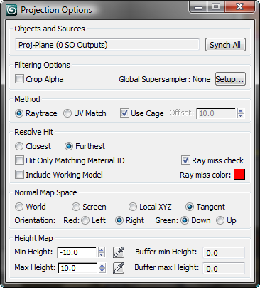Screen dimensions: 260x288
Task: Open the supersampler Setup... button
Action: click(230, 79)
